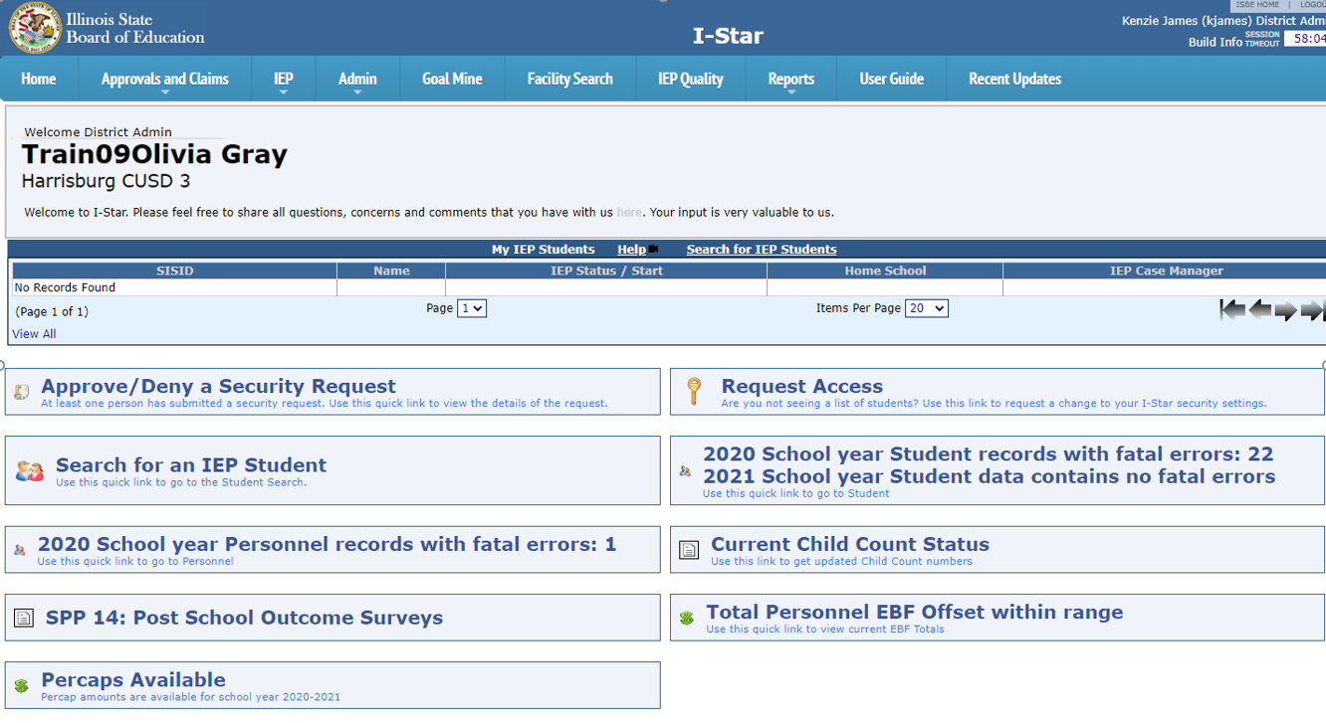The height and width of the screenshot is (723, 1326).
Task: Click the document icon beside Current Child Count Status
Action: (689, 550)
